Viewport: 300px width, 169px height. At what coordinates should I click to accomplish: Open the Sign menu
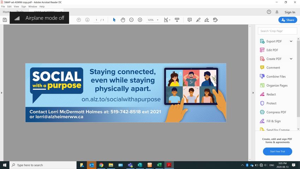click(24, 6)
